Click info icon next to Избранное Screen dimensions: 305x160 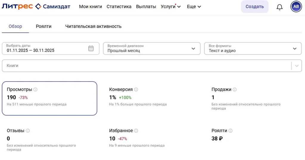pyautogui.click(x=136, y=131)
